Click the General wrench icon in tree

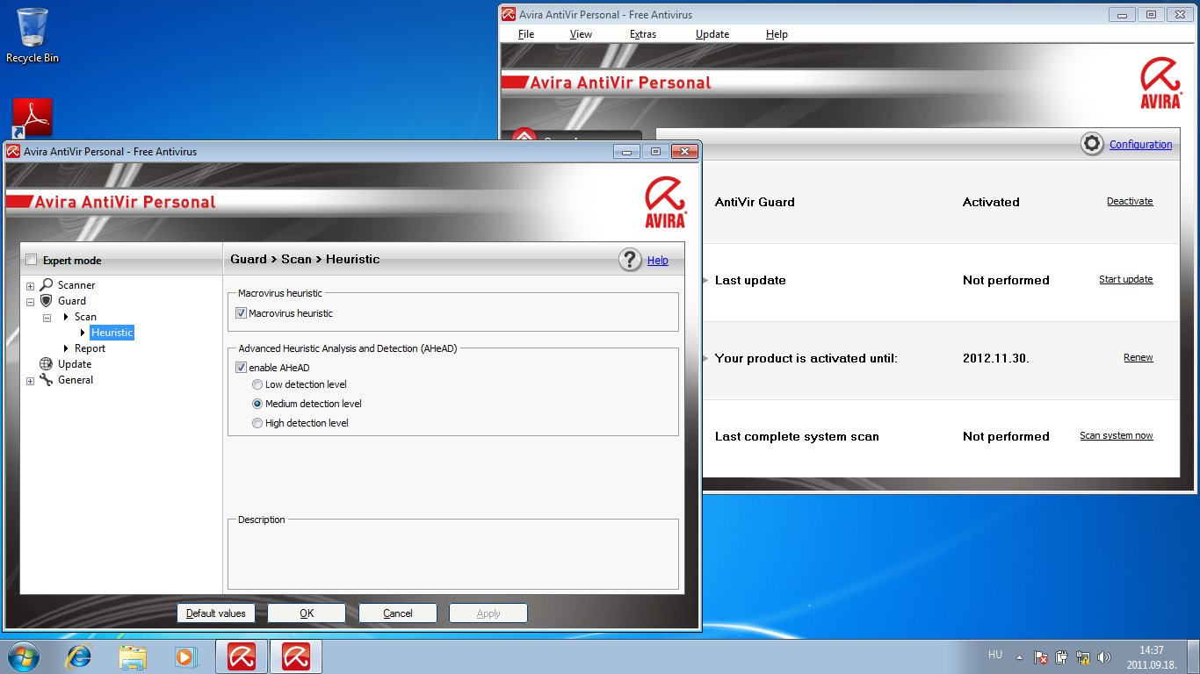47,379
